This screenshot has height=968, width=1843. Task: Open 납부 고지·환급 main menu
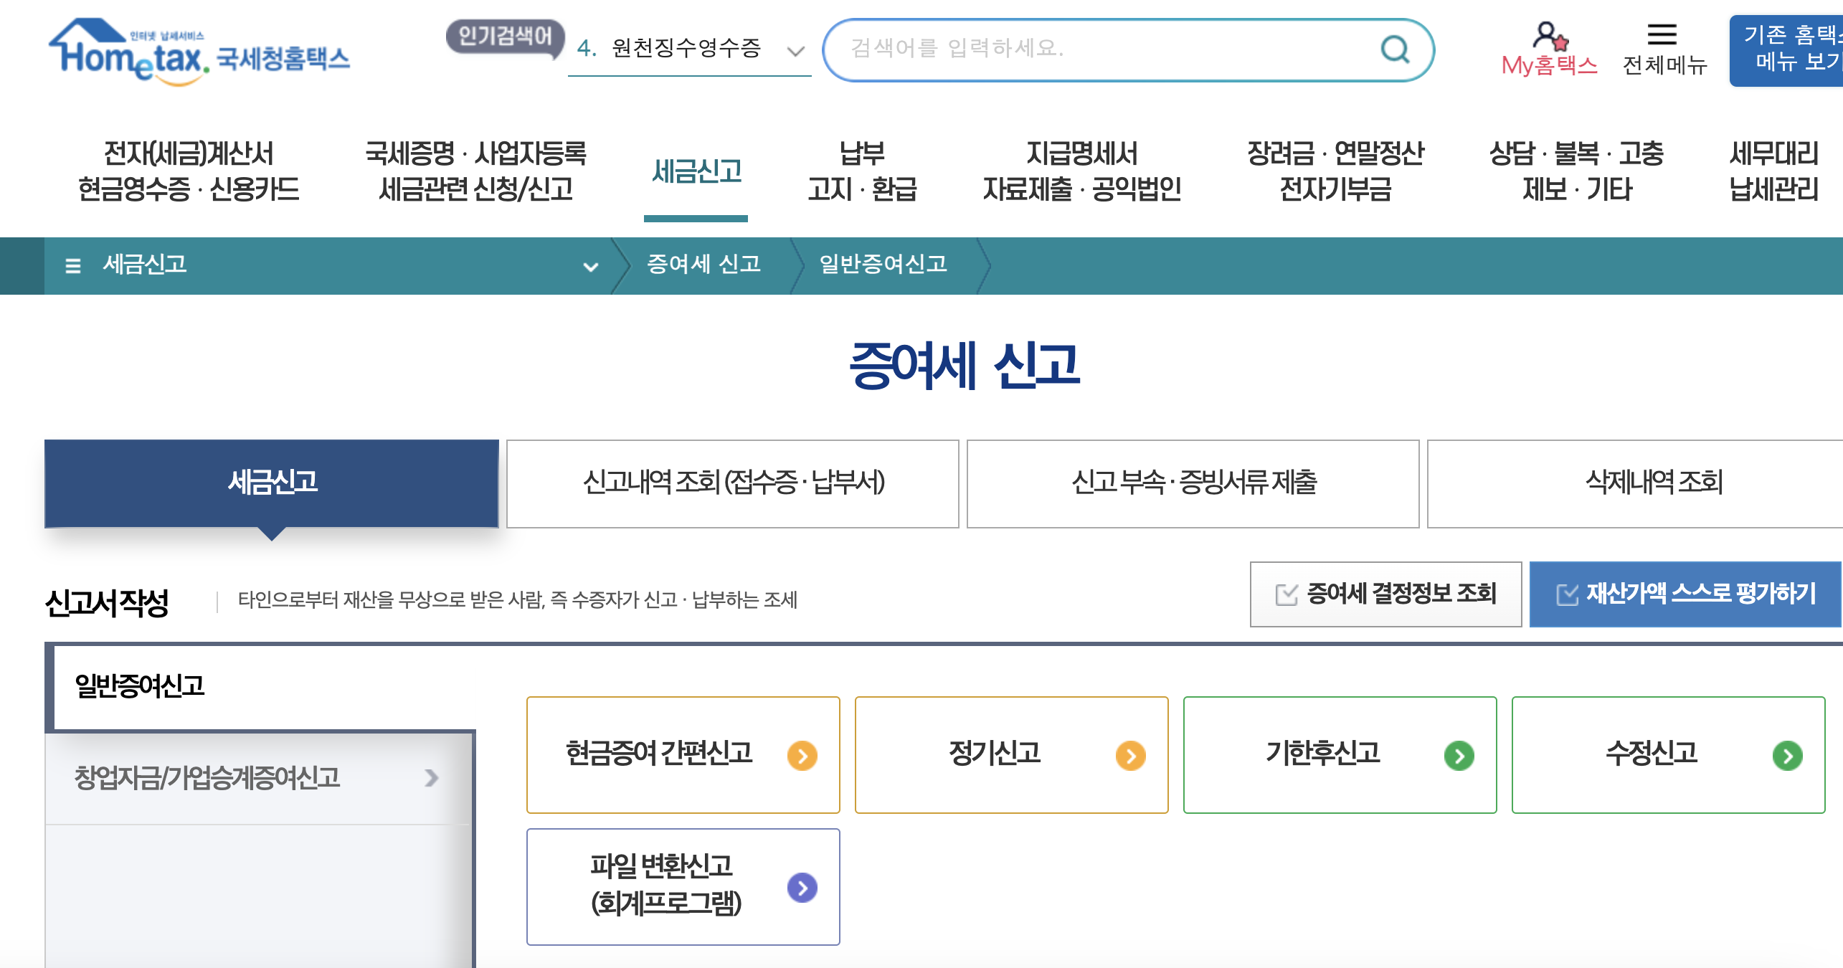pyautogui.click(x=862, y=171)
